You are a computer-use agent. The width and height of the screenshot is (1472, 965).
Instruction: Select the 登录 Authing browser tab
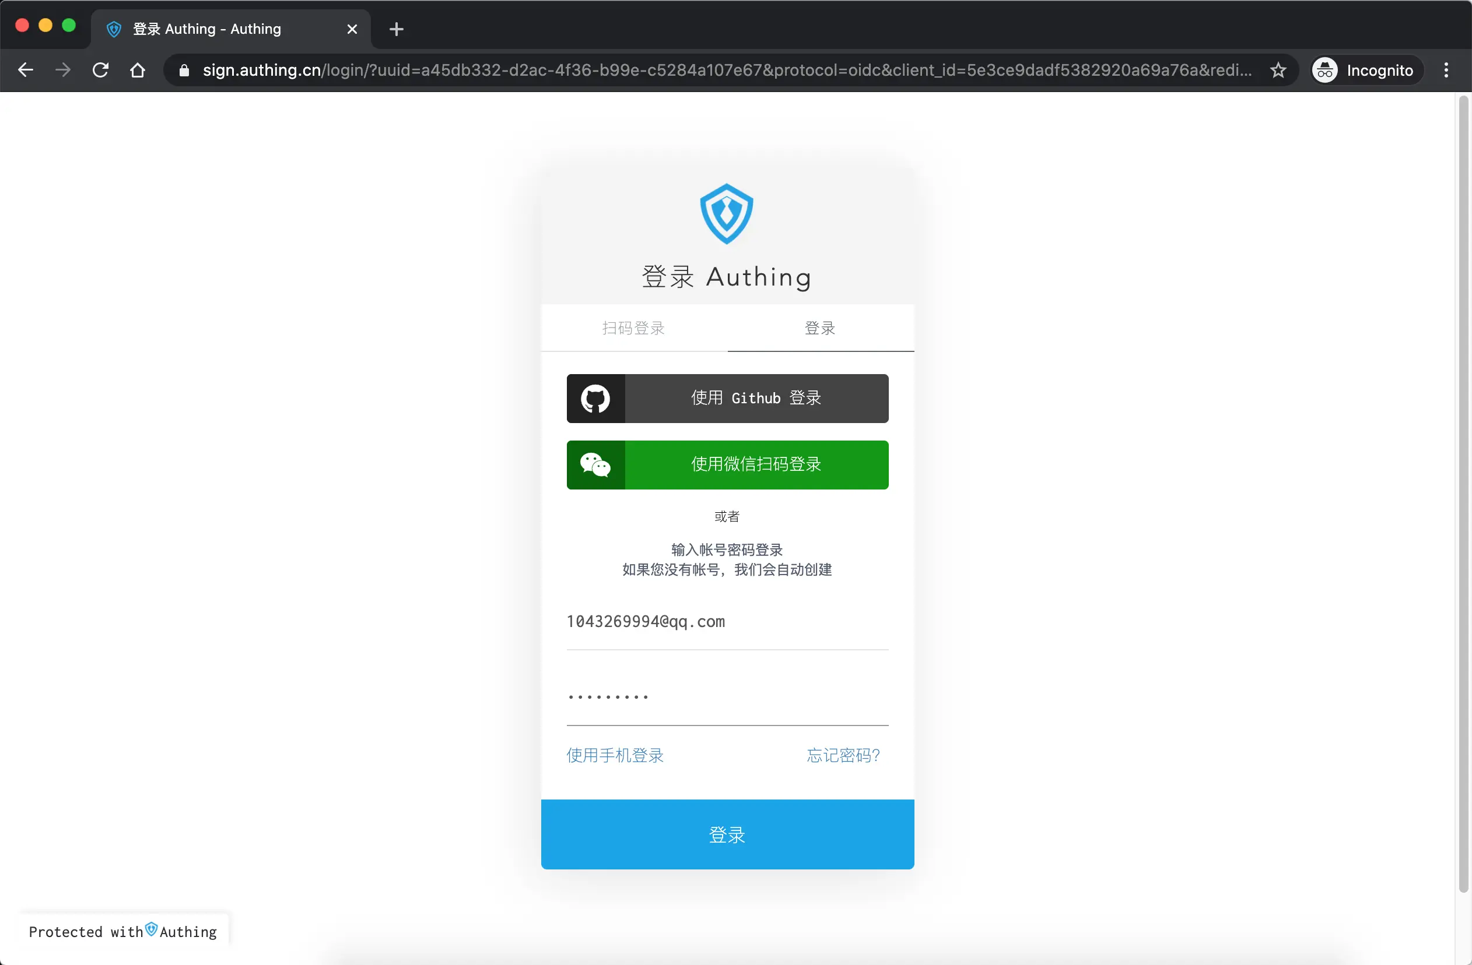pyautogui.click(x=232, y=29)
